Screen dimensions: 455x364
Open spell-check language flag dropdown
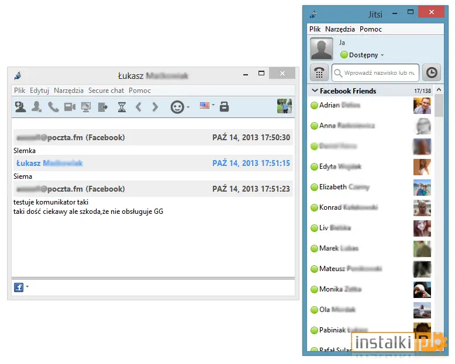click(207, 105)
